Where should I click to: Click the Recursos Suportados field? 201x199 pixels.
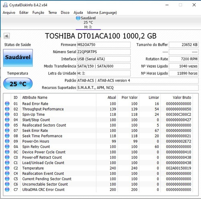(x=137, y=88)
